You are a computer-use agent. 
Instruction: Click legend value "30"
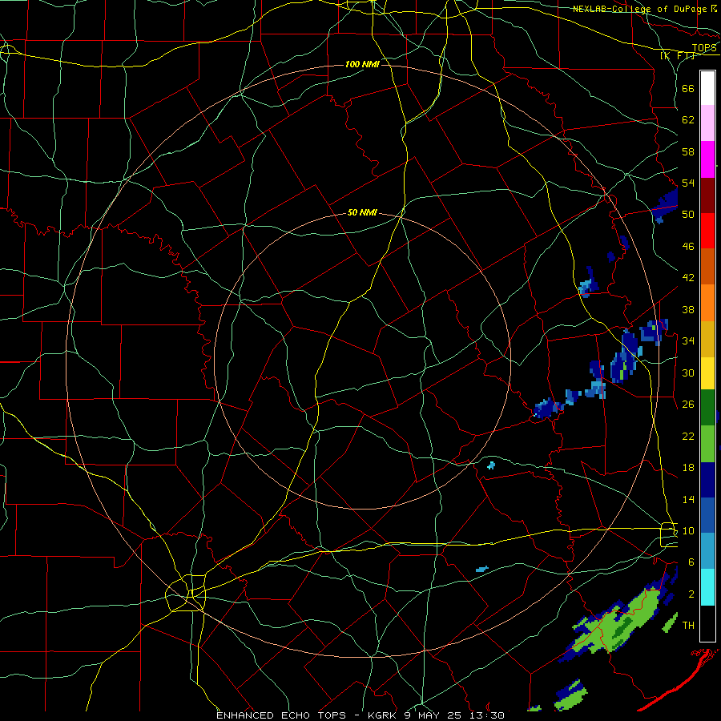[x=688, y=373]
